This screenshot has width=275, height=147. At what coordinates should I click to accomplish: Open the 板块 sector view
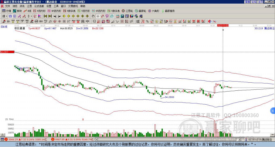(x=17, y=11)
